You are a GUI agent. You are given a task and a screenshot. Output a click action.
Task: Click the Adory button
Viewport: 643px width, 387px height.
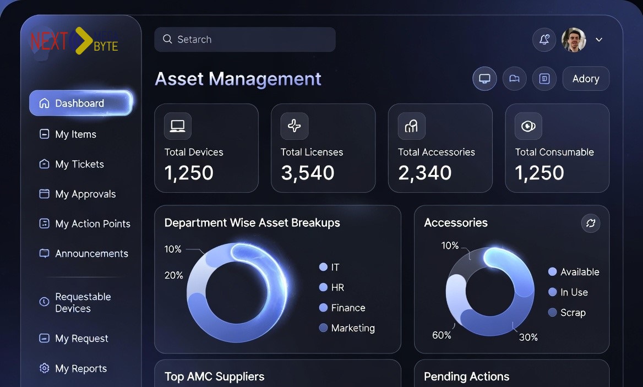click(586, 79)
